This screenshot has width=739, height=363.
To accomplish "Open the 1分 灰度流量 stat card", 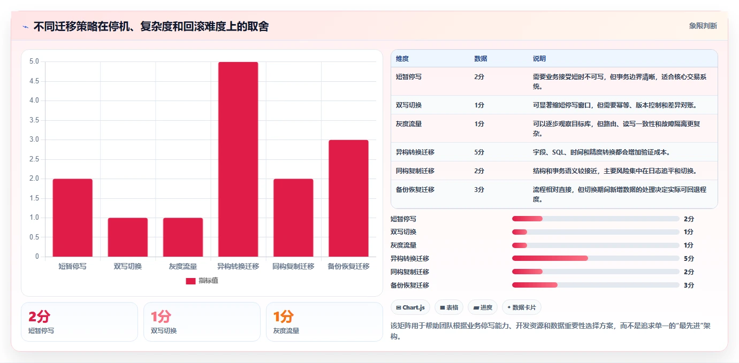I will pyautogui.click(x=324, y=322).
